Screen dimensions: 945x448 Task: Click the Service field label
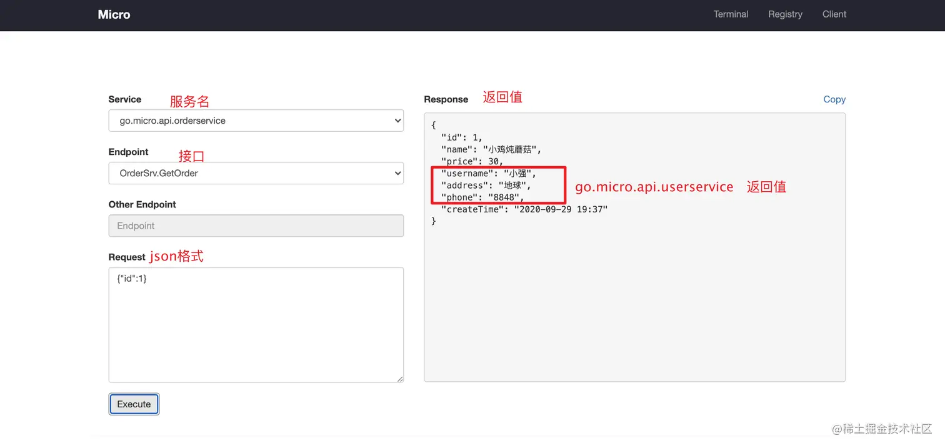coord(125,99)
